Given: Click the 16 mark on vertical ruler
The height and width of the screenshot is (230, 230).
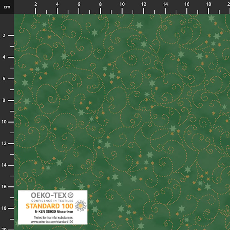Looking at the screenshot, I should pos(4,187).
